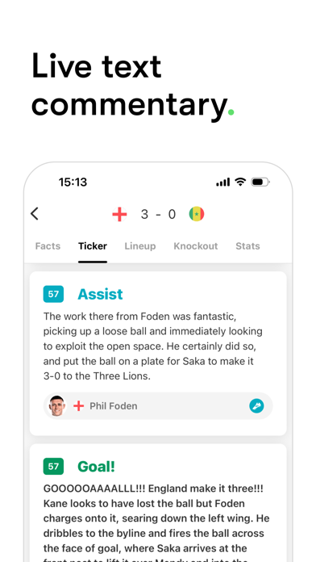This screenshot has height=562, width=316.
Task: Tap the Senegal flag icon
Action: 197,214
